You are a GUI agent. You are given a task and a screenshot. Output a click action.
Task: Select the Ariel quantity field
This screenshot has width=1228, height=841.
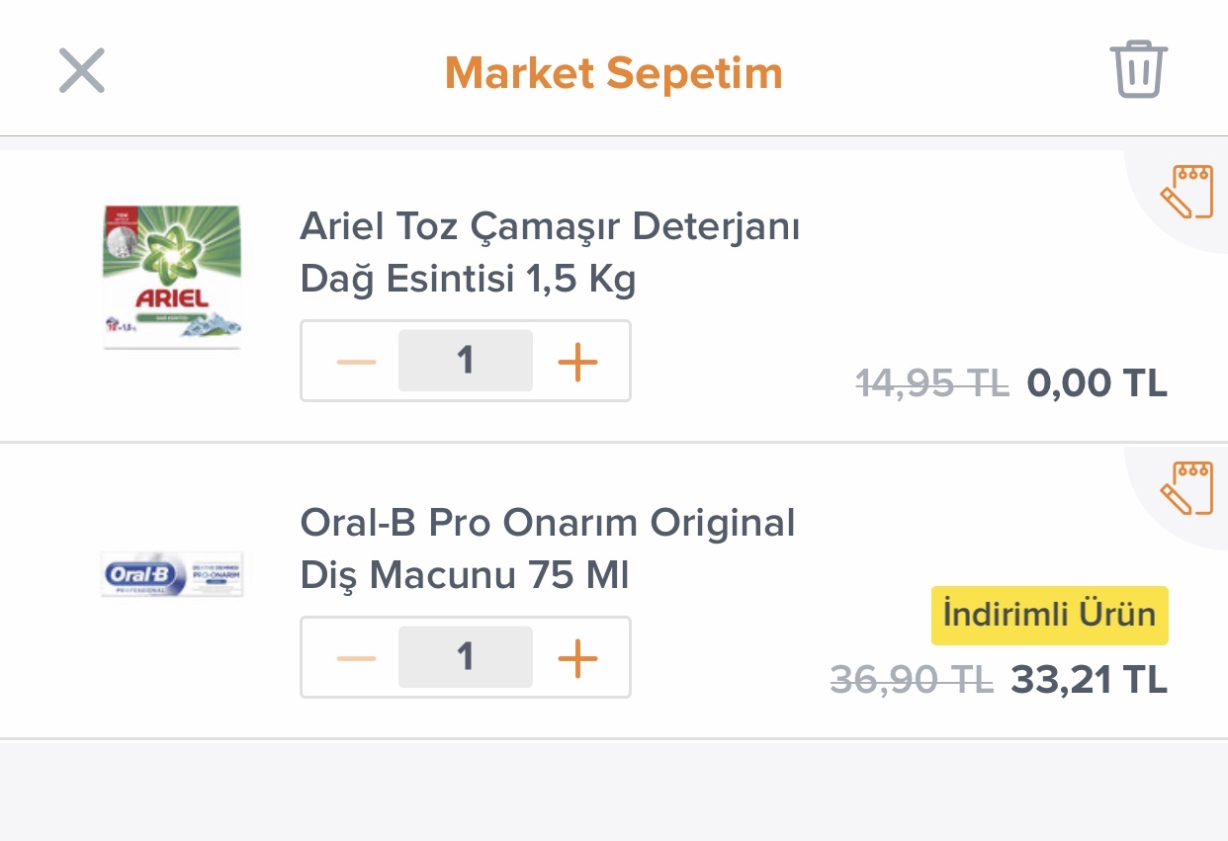(466, 361)
